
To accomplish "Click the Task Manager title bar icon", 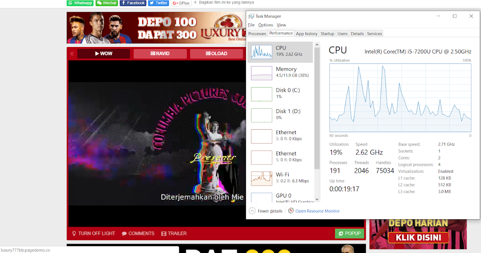I will click(251, 16).
